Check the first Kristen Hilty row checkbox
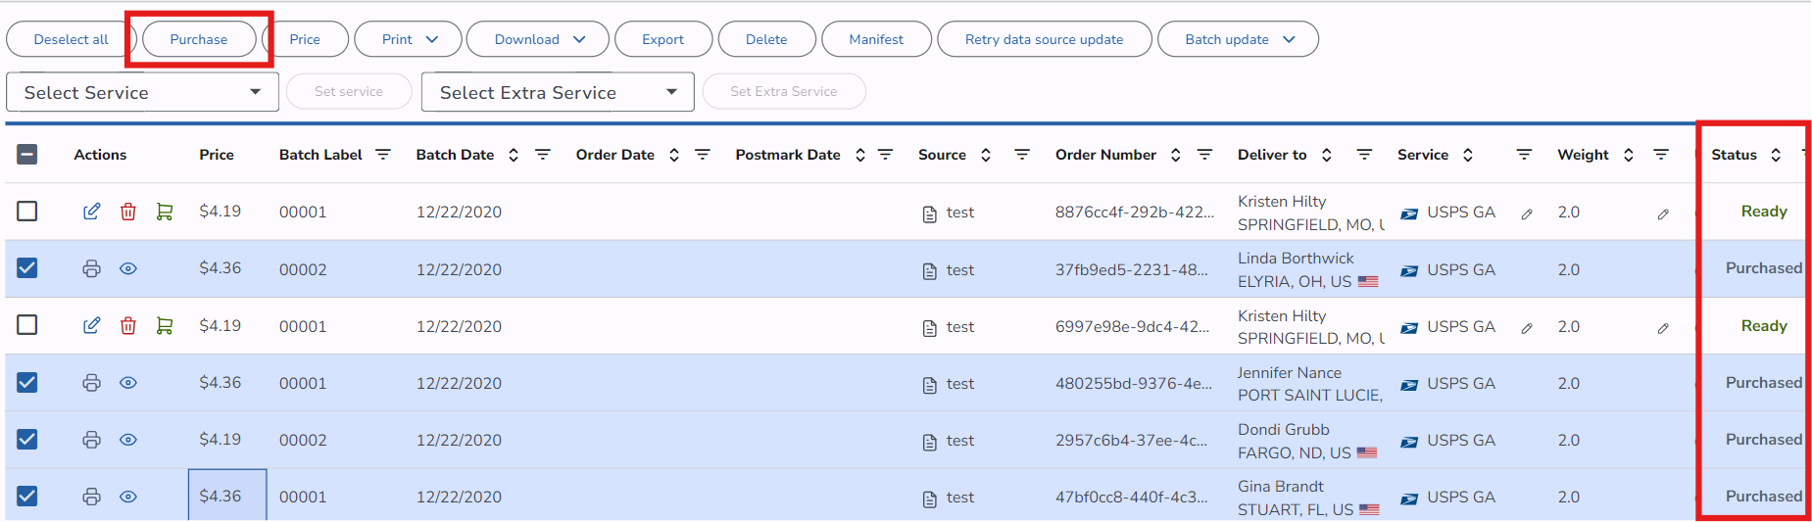 [27, 212]
